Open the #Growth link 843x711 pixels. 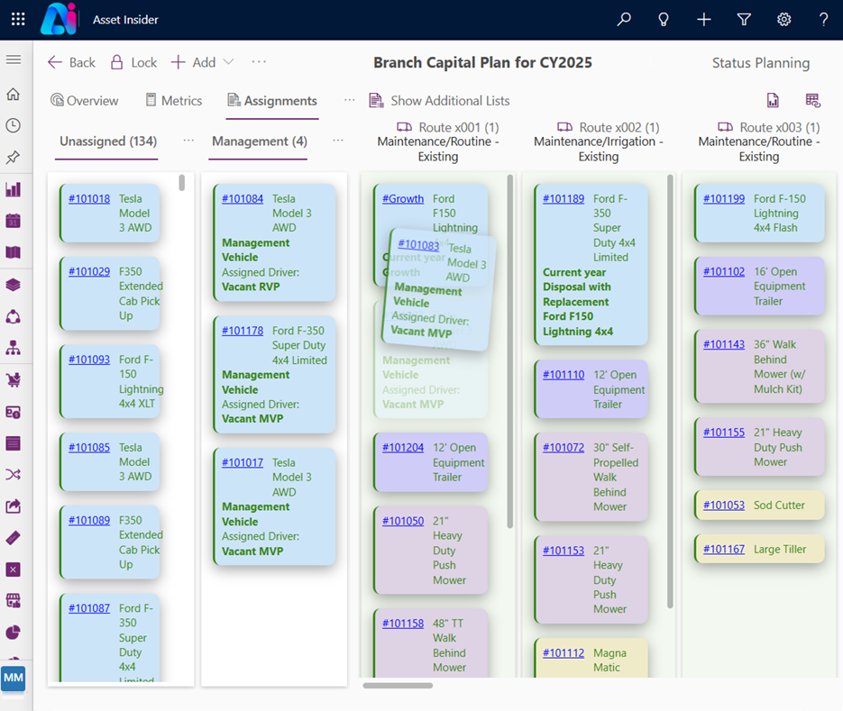click(x=403, y=199)
